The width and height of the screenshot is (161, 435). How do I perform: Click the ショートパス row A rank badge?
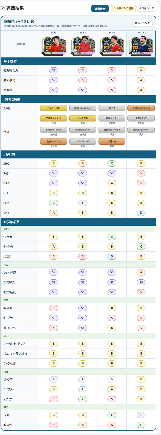coord(141,272)
